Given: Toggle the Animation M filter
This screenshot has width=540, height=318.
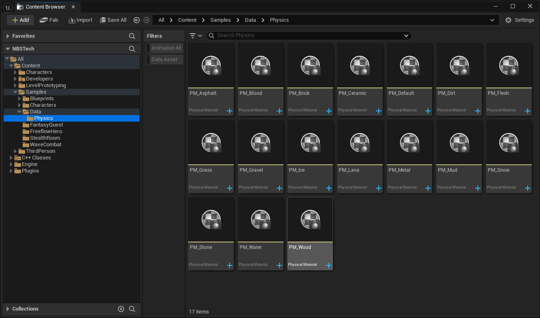Looking at the screenshot, I should (165, 48).
